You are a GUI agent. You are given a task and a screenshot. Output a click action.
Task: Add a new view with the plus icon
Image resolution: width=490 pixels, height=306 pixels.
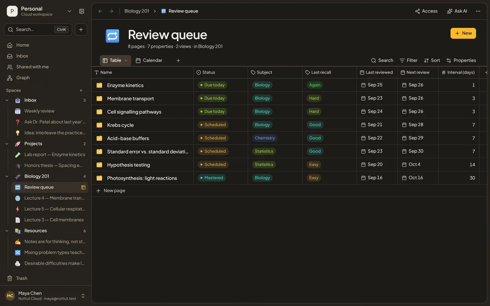(178, 61)
